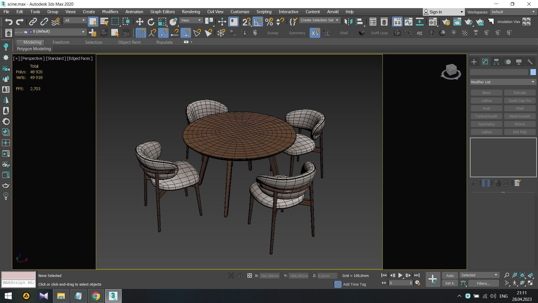Screen dimensions: 538x303
Task: Click the Undo arrow icon
Action: coord(9,22)
